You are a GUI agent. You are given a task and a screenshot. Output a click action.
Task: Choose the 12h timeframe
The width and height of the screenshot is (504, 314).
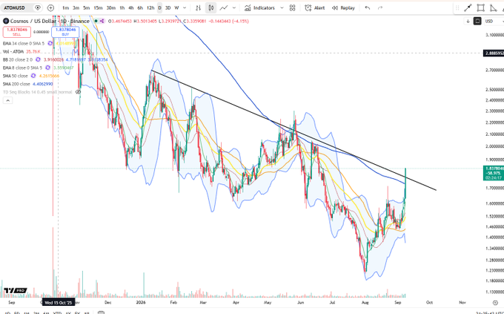[150, 7]
